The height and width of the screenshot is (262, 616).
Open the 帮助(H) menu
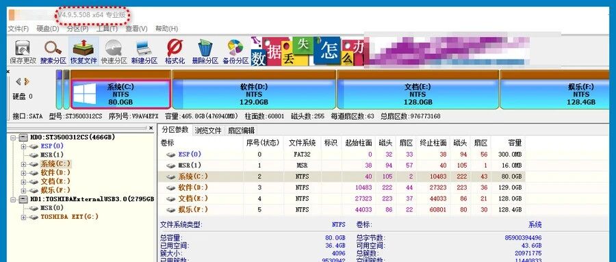pos(166,29)
